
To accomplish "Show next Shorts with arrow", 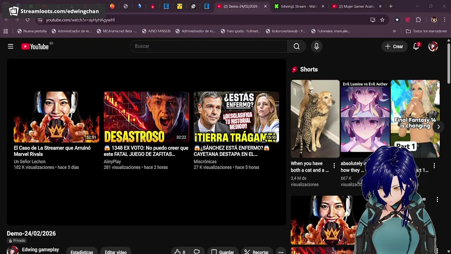I will click(438, 127).
